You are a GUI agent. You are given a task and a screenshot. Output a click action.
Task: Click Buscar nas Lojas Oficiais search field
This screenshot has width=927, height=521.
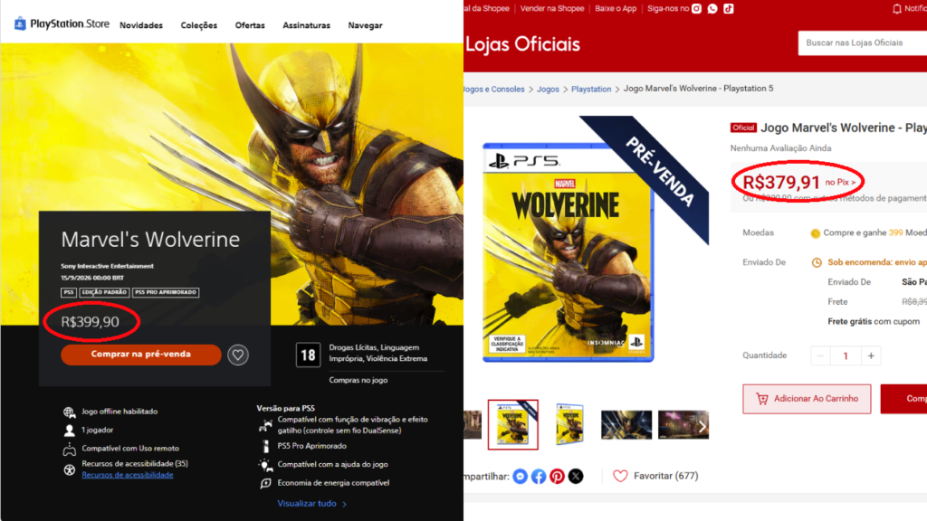[x=863, y=43]
